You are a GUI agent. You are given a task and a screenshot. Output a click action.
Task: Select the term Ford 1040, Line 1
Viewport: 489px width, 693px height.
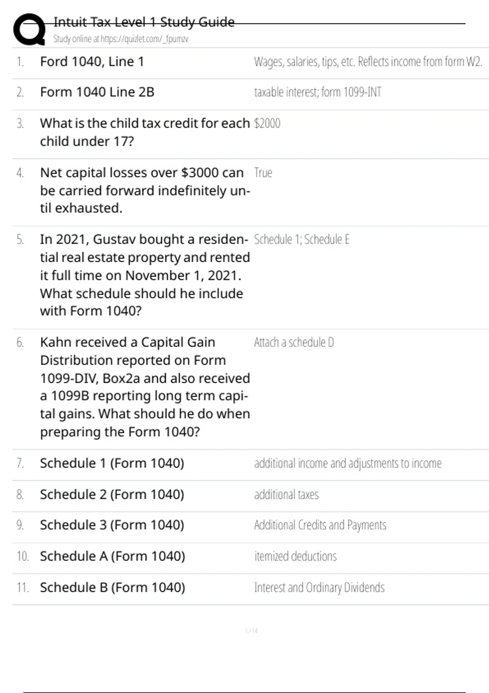pos(92,62)
